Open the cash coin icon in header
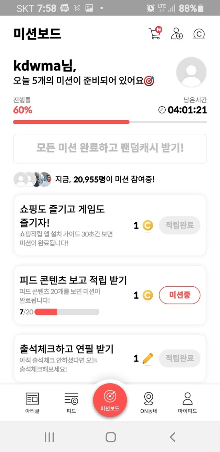The width and height of the screenshot is (220, 452). point(199,34)
